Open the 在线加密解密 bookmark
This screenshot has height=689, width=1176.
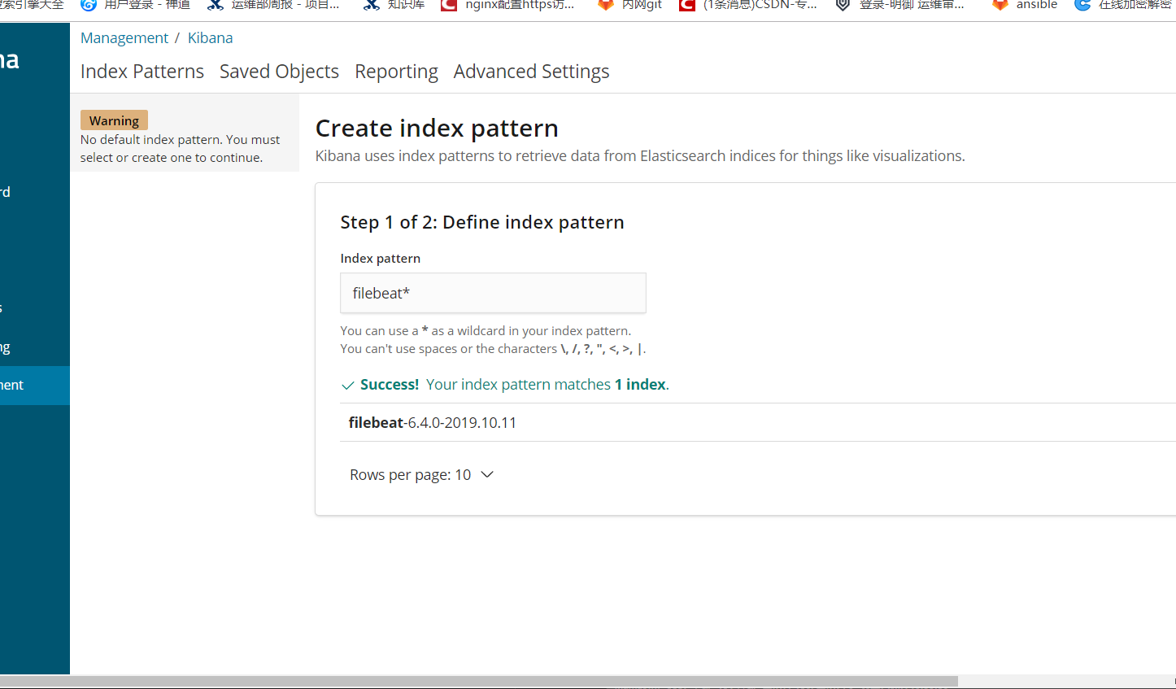pyautogui.click(x=1124, y=5)
